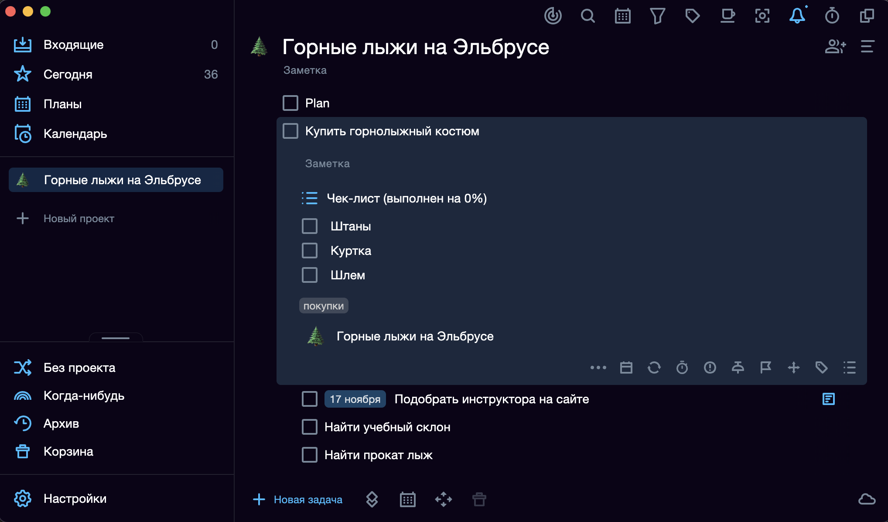Viewport: 888px width, 522px height.
Task: Click the cloud sync icon
Action: (x=867, y=499)
